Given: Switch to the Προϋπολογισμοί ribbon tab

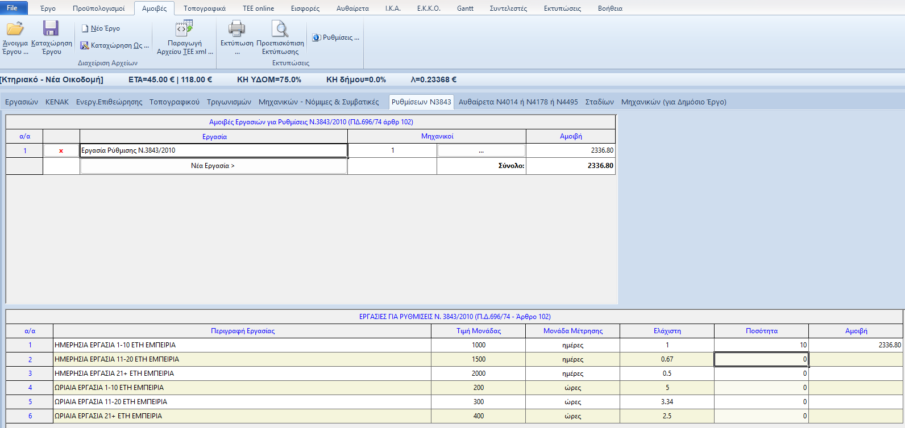Looking at the screenshot, I should click(x=98, y=9).
